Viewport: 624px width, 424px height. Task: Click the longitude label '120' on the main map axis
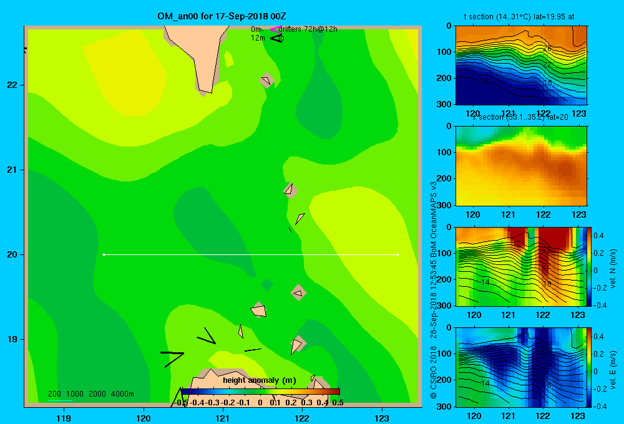144,418
